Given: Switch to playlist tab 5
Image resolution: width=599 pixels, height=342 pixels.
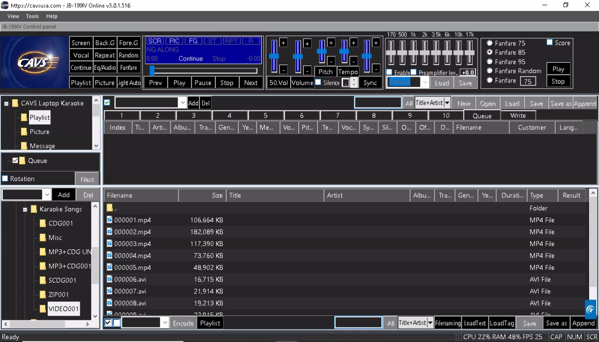Looking at the screenshot, I should (266, 116).
